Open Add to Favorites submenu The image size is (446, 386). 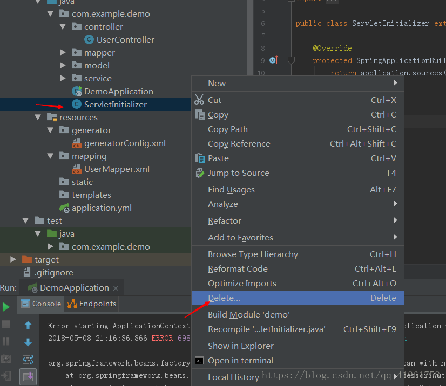tap(298, 237)
